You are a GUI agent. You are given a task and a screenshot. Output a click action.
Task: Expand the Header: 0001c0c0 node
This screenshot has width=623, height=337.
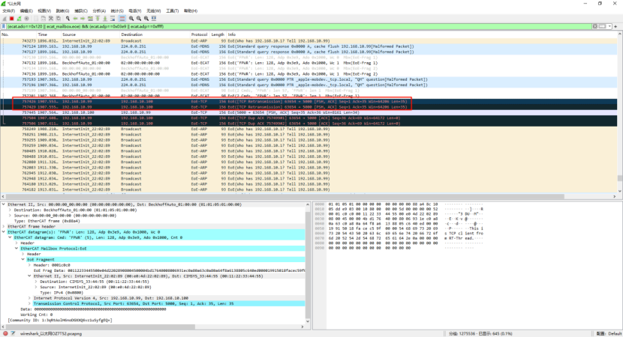click(29, 265)
